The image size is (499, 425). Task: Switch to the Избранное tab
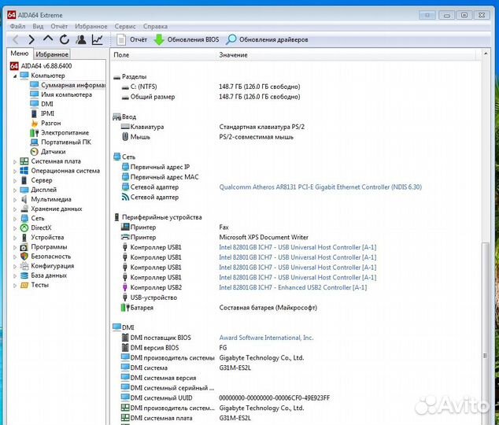tap(52, 54)
